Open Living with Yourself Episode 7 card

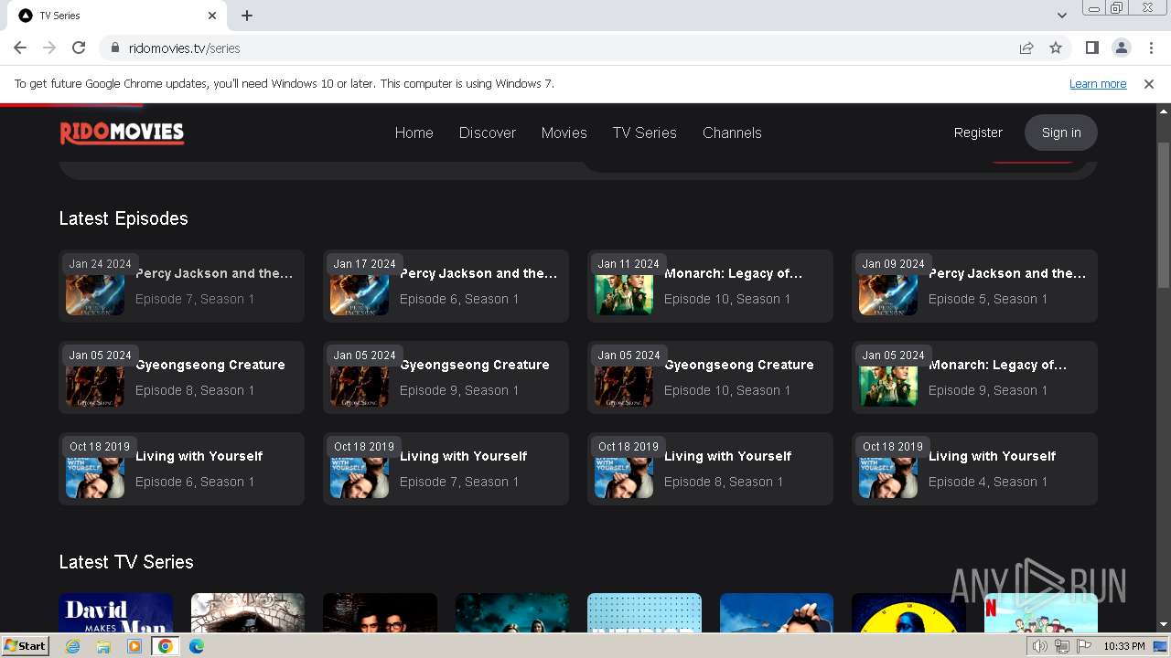(x=446, y=469)
